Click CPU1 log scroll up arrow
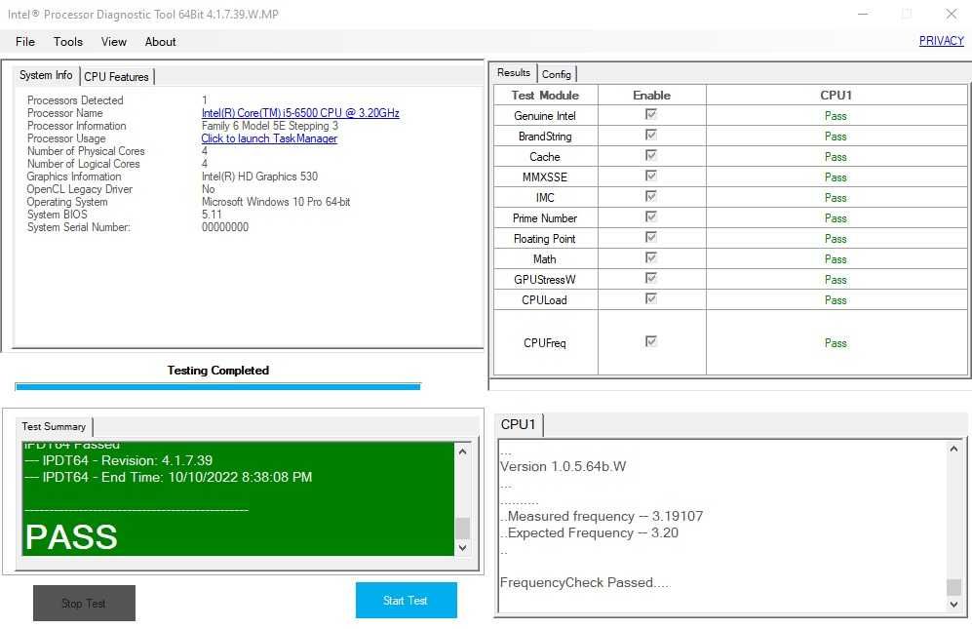The width and height of the screenshot is (972, 629). tap(954, 449)
